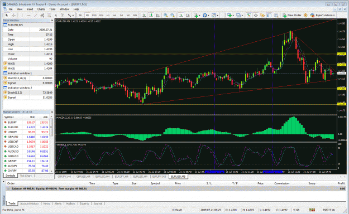Select EURUSD in Market Watch
Viewport: 349px width, 214px height.
coord(13,127)
